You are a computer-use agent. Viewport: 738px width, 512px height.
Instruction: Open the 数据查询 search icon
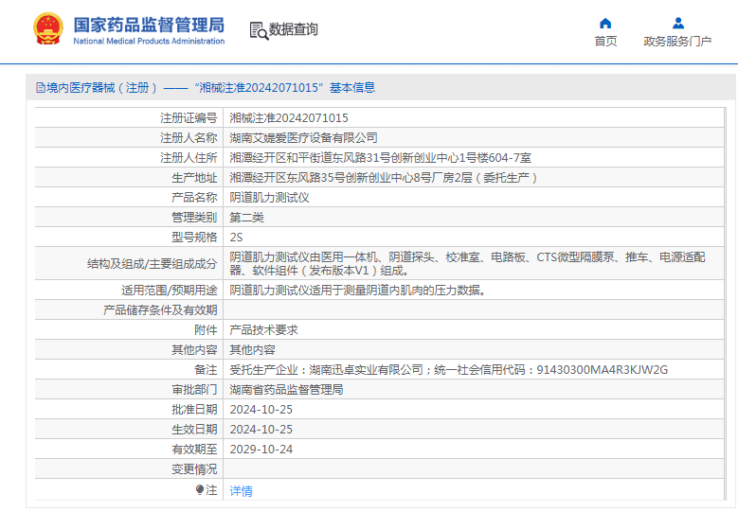tap(259, 30)
